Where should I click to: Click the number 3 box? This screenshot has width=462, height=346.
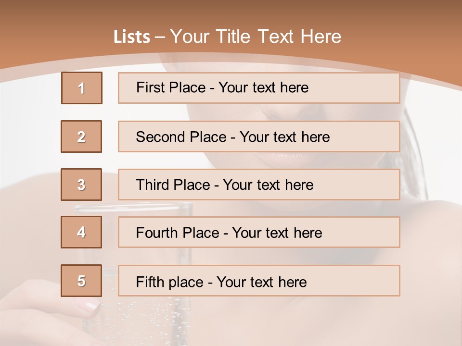pyautogui.click(x=81, y=185)
